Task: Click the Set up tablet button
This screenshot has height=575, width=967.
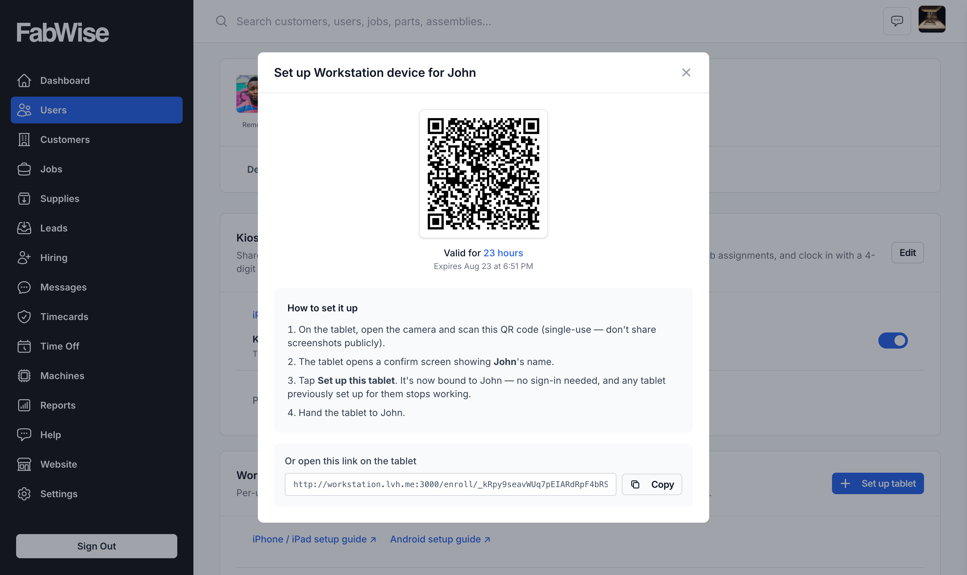Action: point(878,483)
